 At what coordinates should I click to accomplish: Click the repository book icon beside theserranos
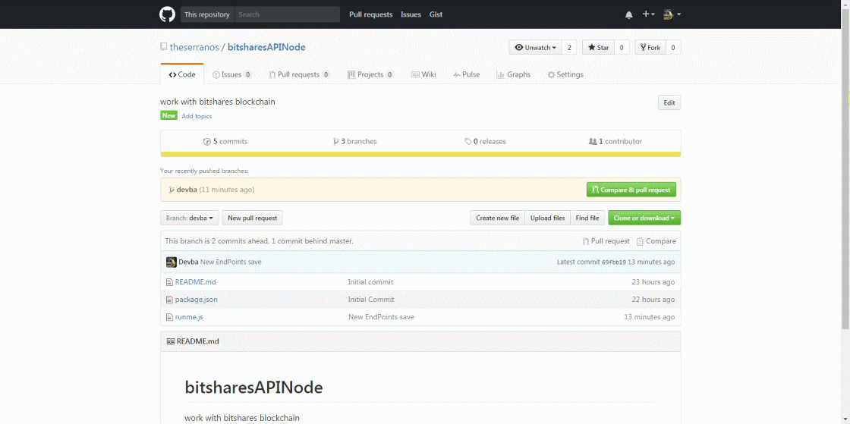(x=163, y=47)
